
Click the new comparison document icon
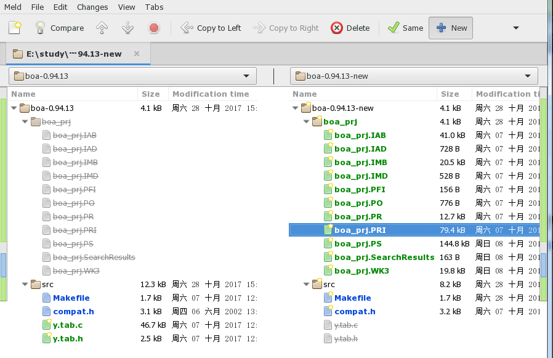(15, 28)
